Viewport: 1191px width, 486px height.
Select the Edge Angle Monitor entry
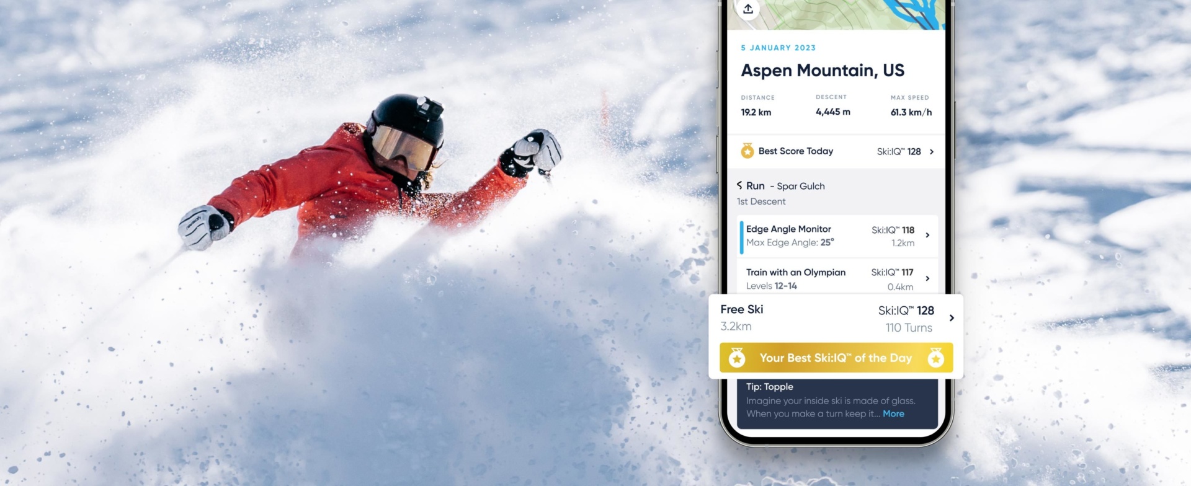coord(837,236)
